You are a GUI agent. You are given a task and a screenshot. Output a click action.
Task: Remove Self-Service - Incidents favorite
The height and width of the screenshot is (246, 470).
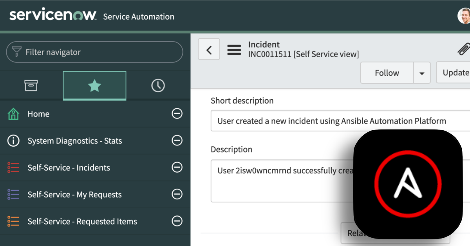(177, 168)
